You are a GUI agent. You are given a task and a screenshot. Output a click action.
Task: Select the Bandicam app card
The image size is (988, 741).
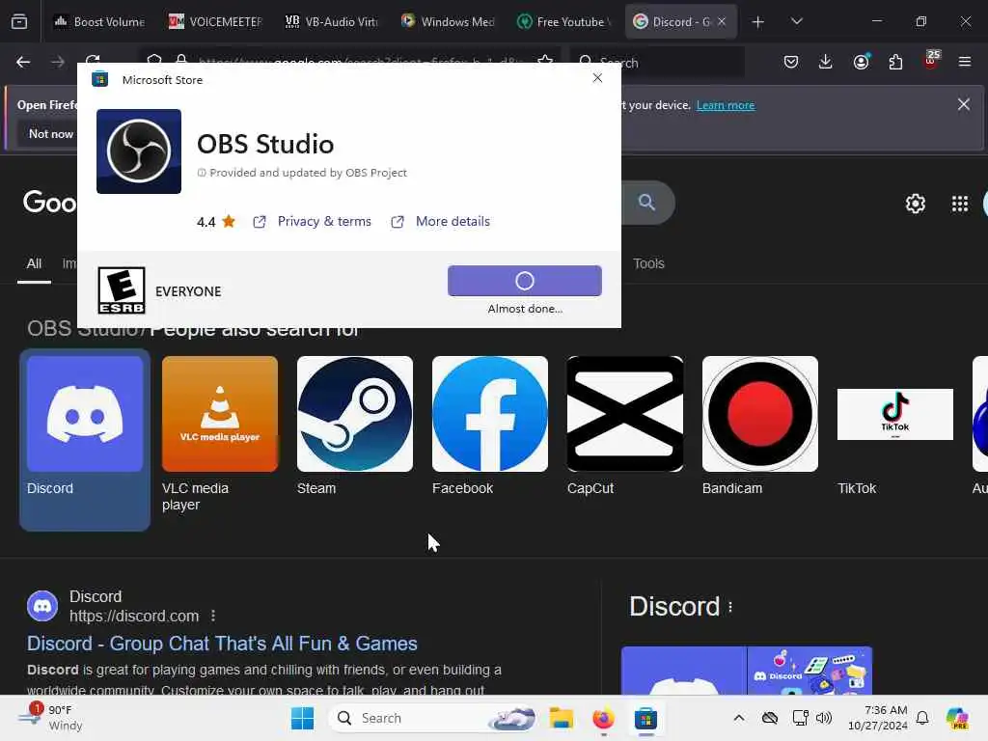click(760, 426)
